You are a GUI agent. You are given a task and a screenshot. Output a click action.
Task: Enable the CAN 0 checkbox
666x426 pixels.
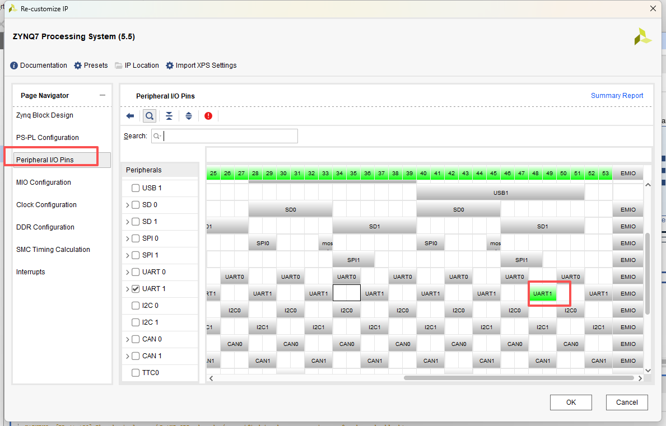coord(136,339)
